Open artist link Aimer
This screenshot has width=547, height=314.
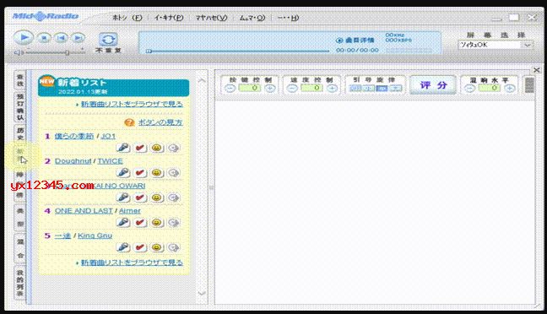[130, 211]
